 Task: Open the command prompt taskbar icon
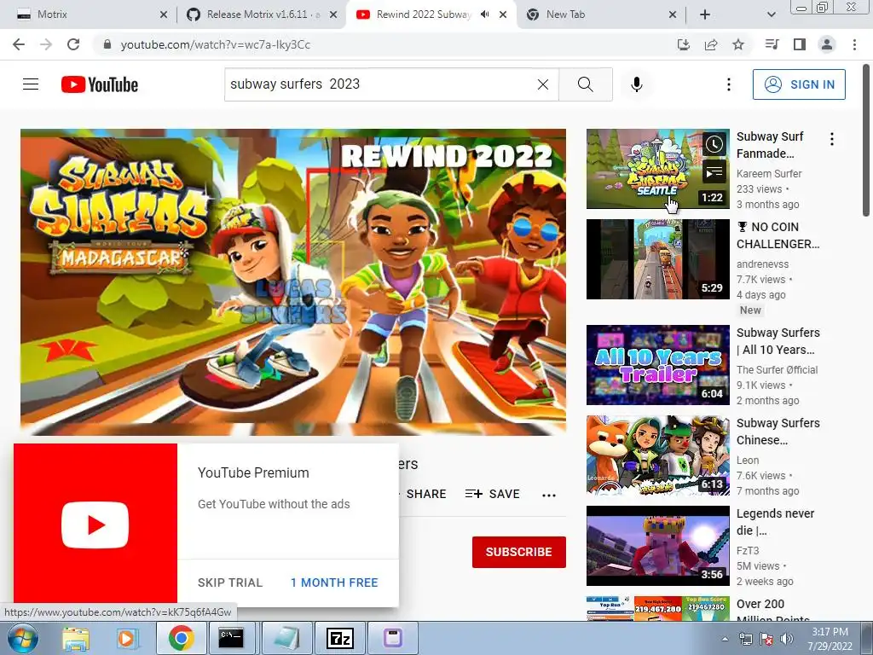click(x=230, y=638)
